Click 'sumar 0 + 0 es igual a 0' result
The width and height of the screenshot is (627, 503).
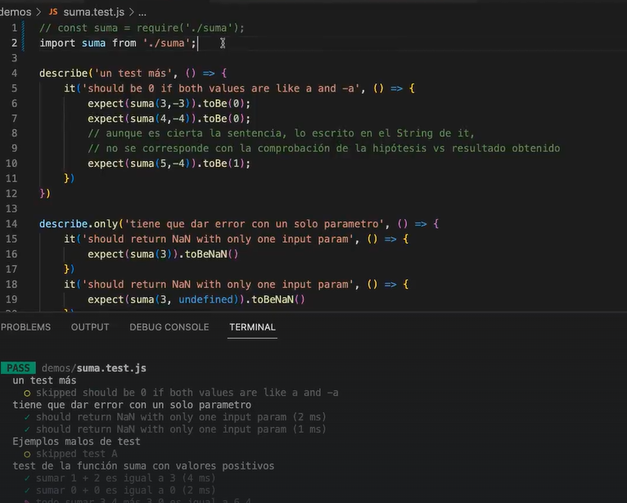[x=120, y=490]
